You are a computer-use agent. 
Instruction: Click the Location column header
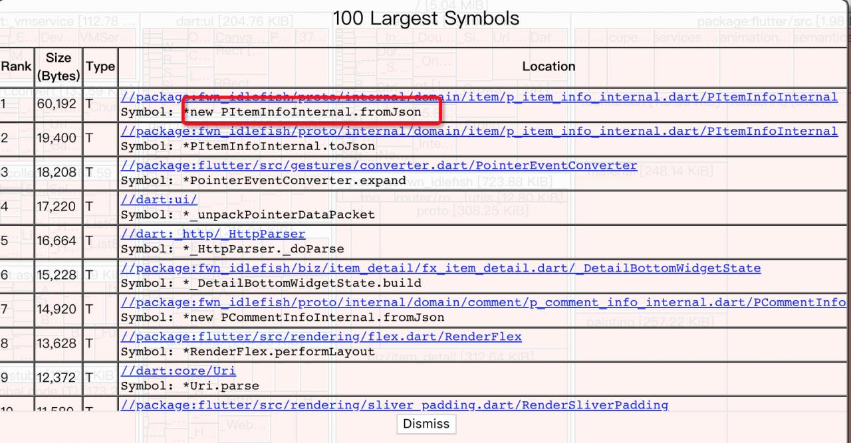(x=548, y=66)
